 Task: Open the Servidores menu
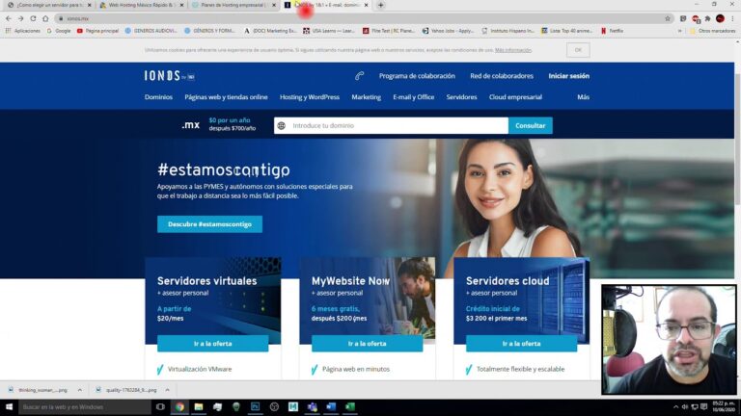coord(462,97)
